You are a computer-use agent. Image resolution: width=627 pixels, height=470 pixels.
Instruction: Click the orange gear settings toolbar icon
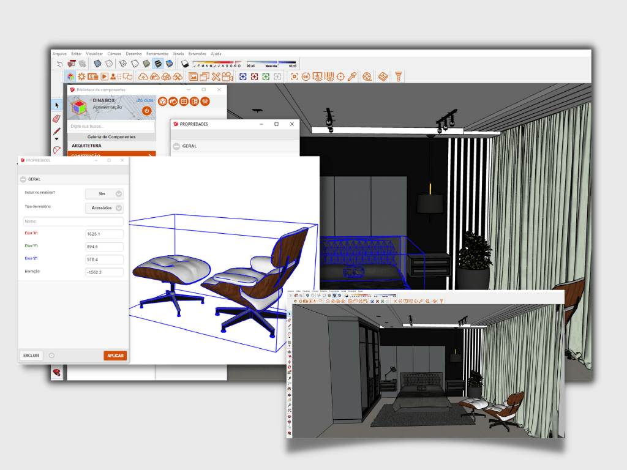coord(81,76)
